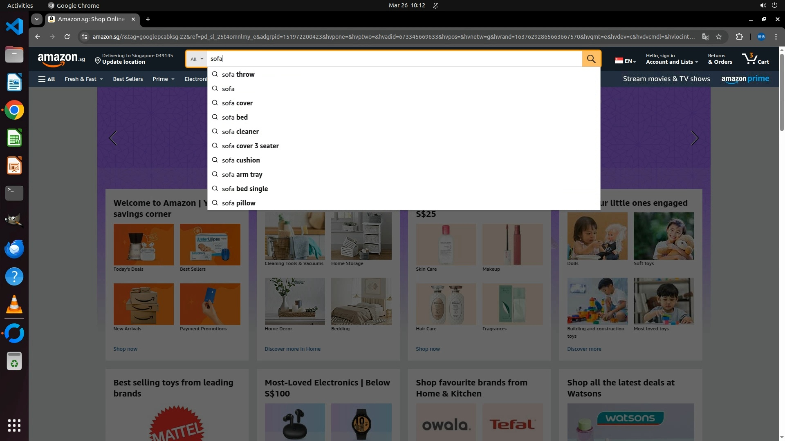
Task: Open Chrome extensions puzzle icon
Action: [x=739, y=37]
